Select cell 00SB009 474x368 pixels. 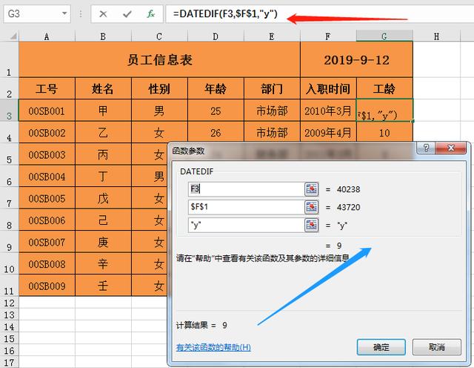47,286
